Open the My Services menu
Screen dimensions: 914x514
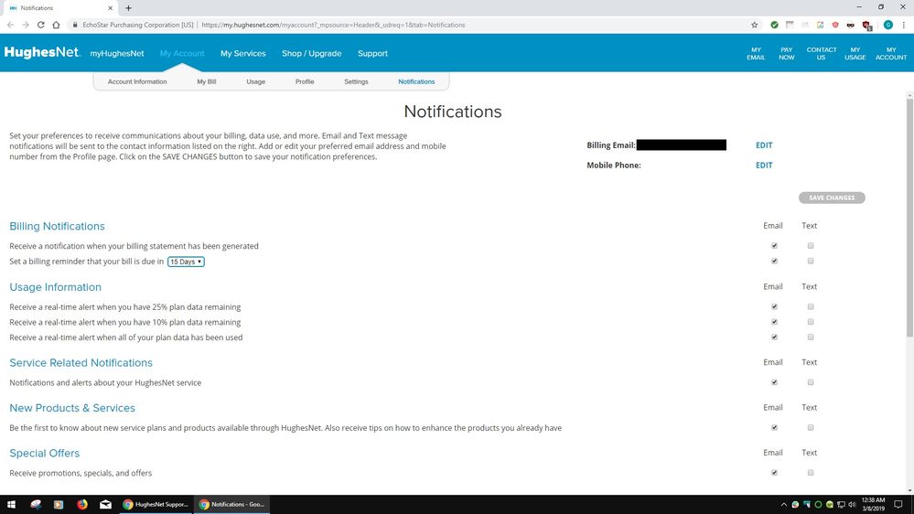click(242, 54)
